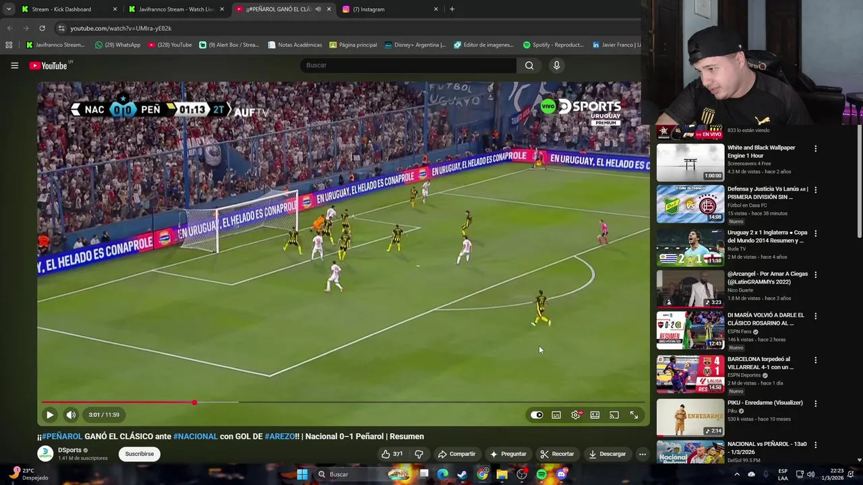Mute the video volume speaker icon
Screen dimensions: 863x485
(71, 415)
